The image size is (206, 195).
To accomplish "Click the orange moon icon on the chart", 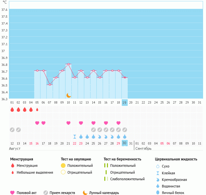I will pos(68,95).
